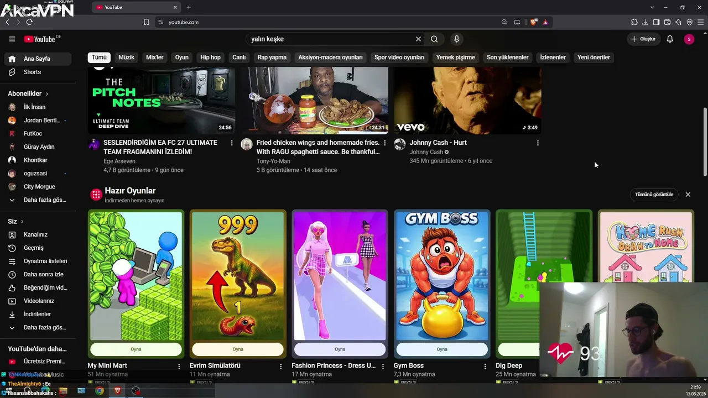The height and width of the screenshot is (398, 708).
Task: Click Oyna under My Mini Mart
Action: [136, 349]
